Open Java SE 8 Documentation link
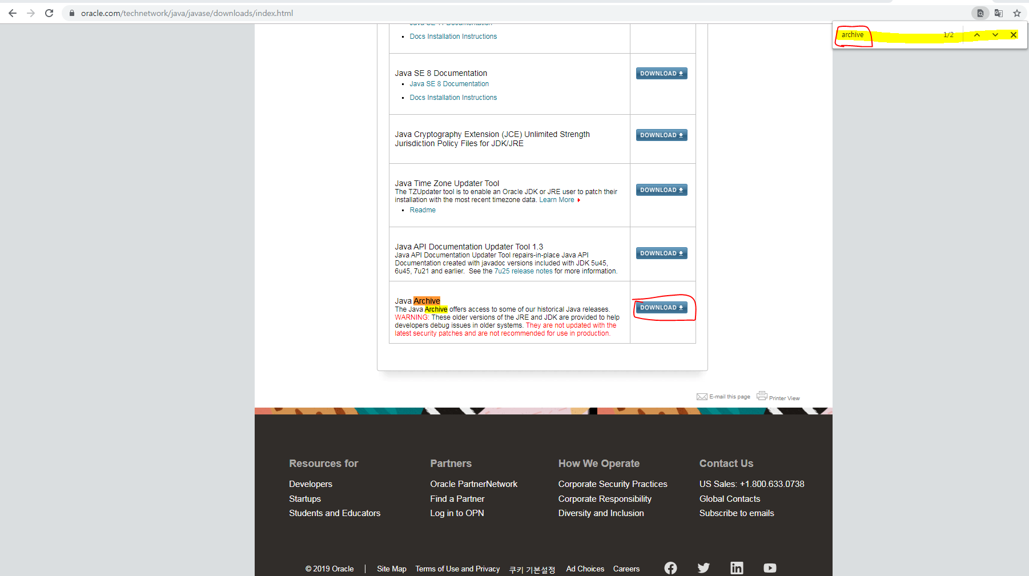Image resolution: width=1029 pixels, height=576 pixels. (x=449, y=84)
